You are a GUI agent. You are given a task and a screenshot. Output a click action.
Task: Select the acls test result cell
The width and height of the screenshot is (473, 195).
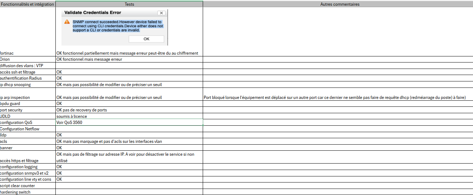click(x=129, y=141)
